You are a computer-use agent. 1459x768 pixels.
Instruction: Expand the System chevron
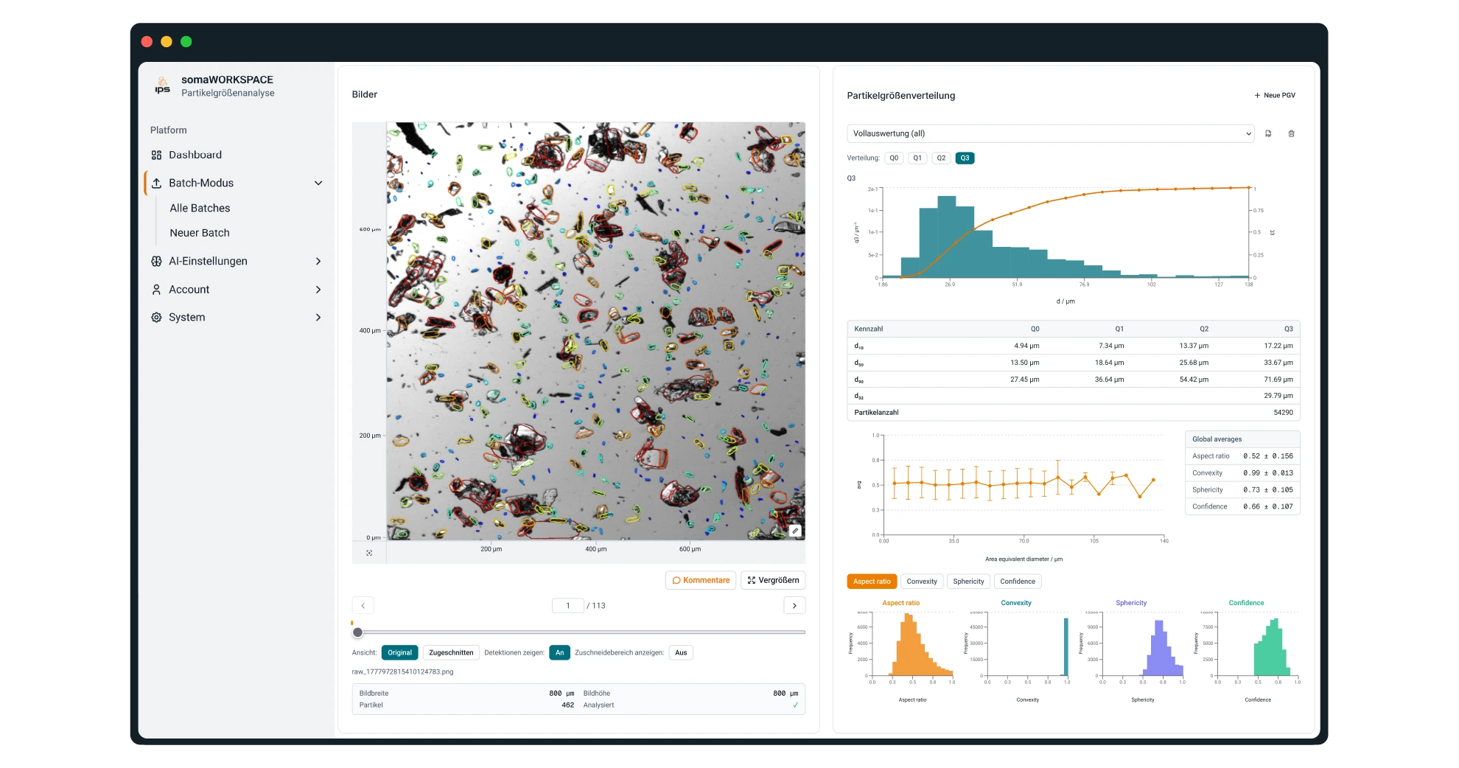point(318,318)
